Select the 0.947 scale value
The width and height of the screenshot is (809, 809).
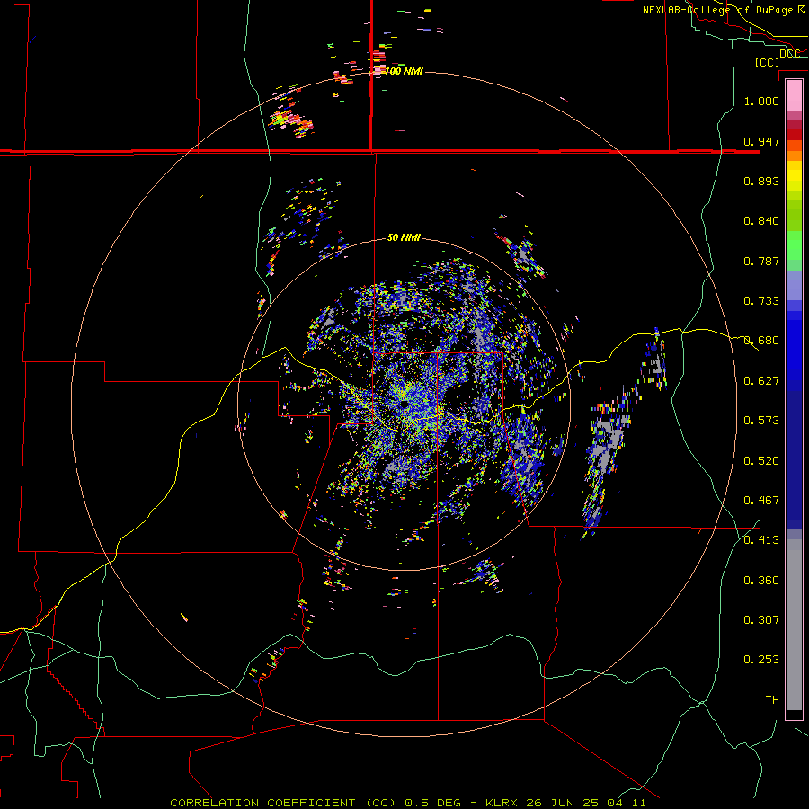(761, 141)
